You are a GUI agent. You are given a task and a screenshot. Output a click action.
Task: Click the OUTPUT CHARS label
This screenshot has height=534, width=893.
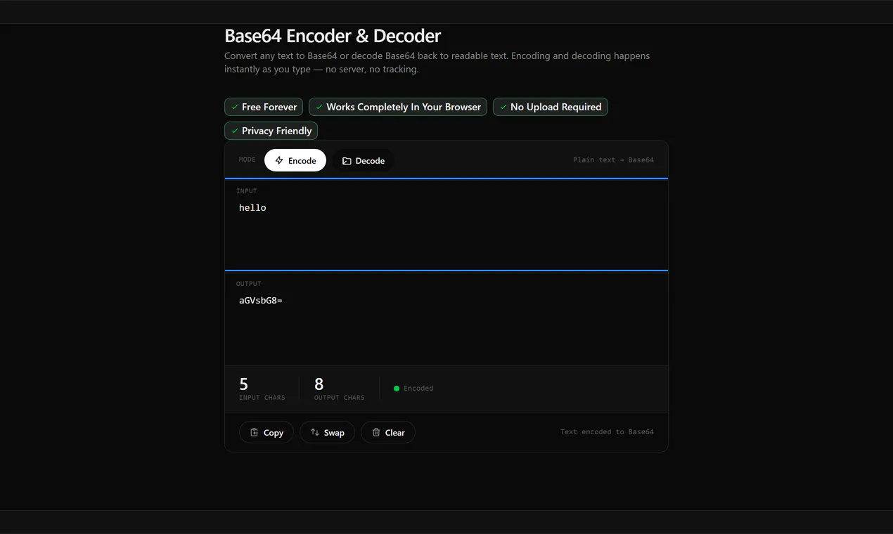coord(340,398)
